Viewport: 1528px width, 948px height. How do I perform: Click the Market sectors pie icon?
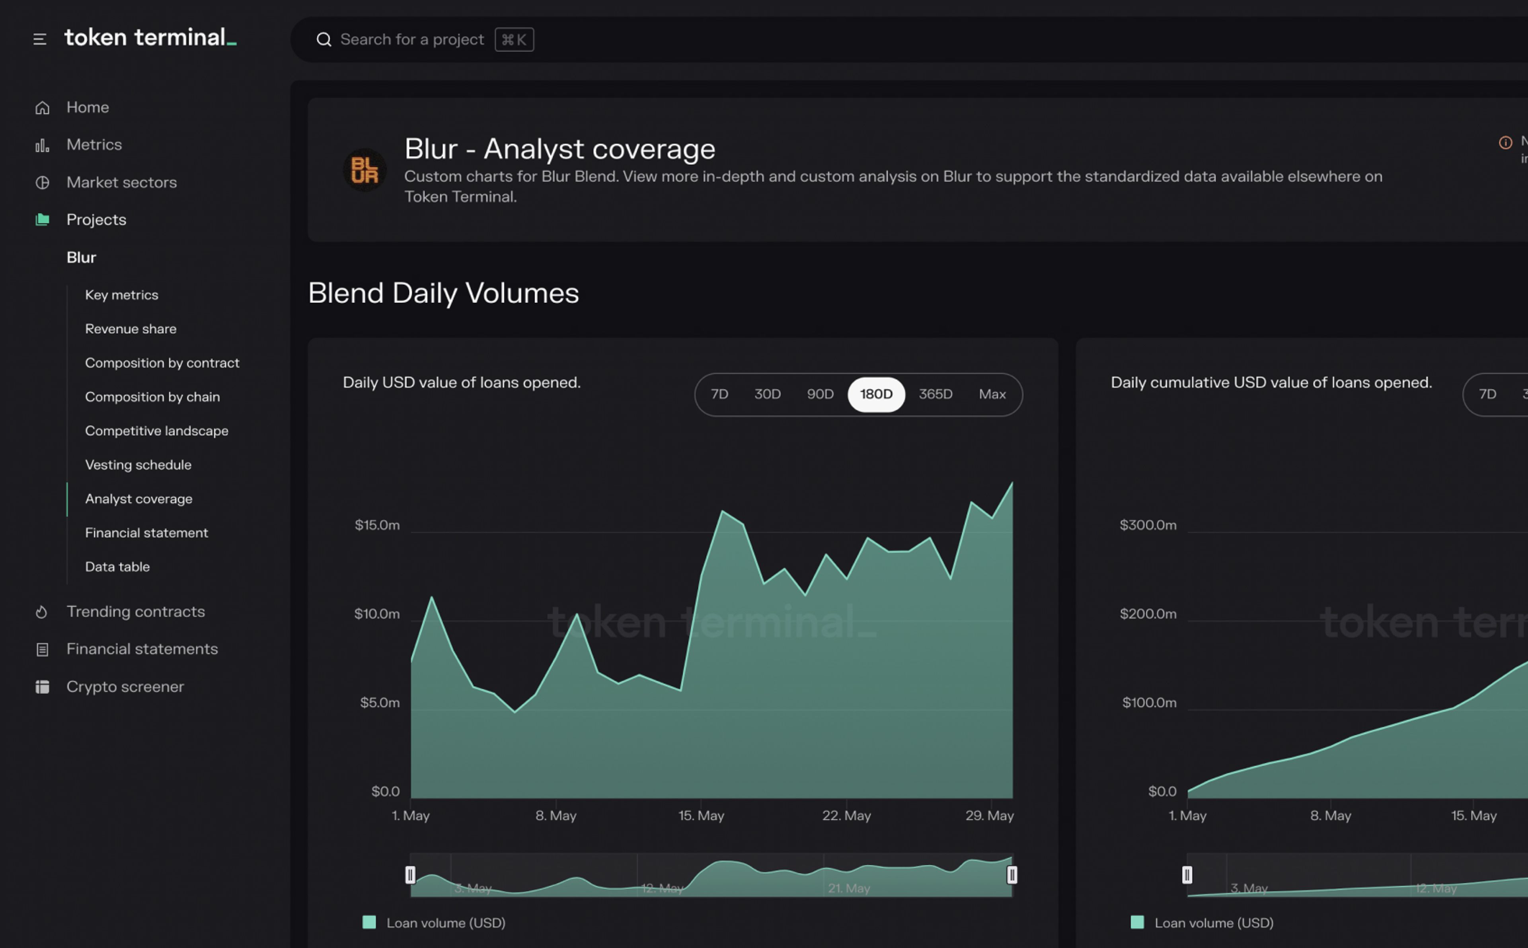click(42, 183)
